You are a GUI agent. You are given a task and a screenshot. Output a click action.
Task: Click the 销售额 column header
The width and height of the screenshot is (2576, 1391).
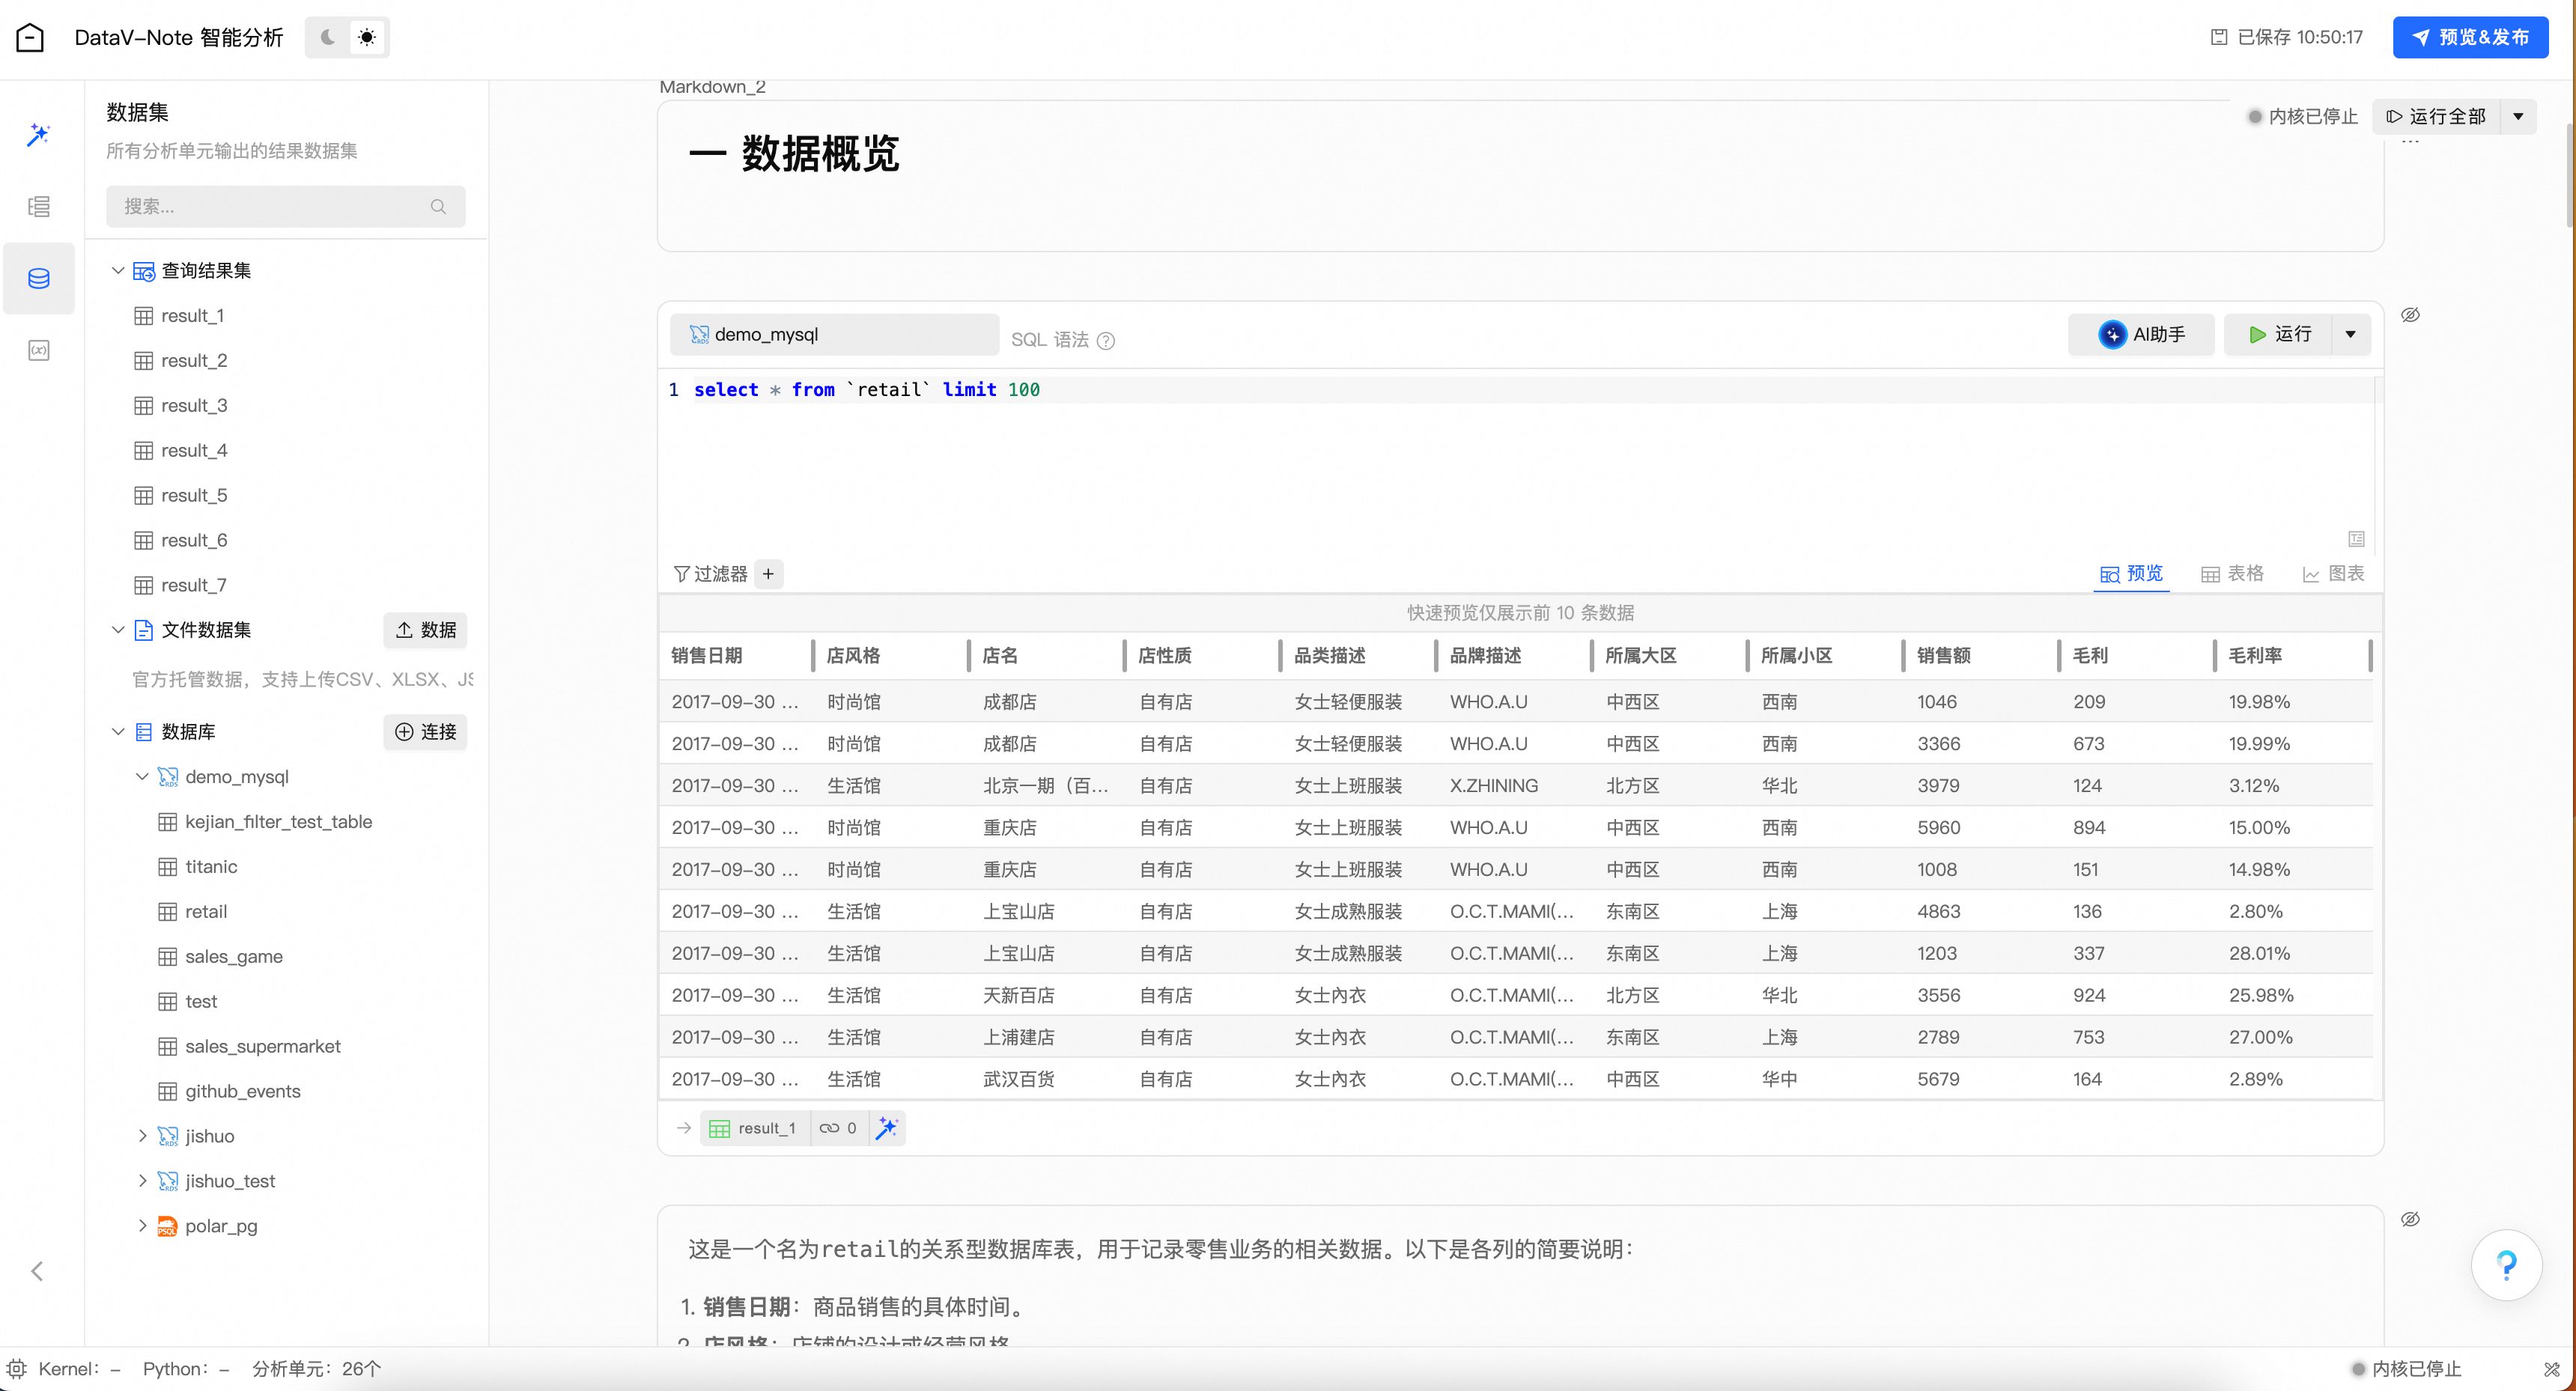tap(1943, 656)
